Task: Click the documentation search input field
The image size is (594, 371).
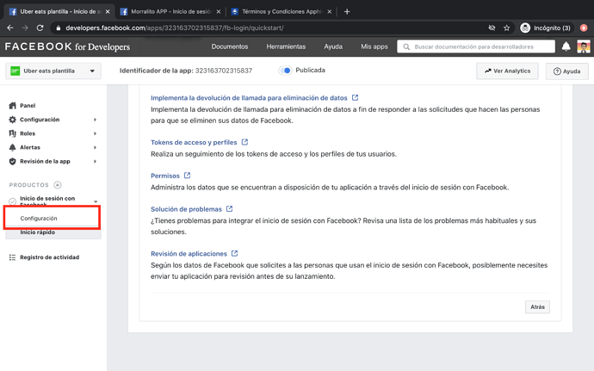Action: click(476, 46)
